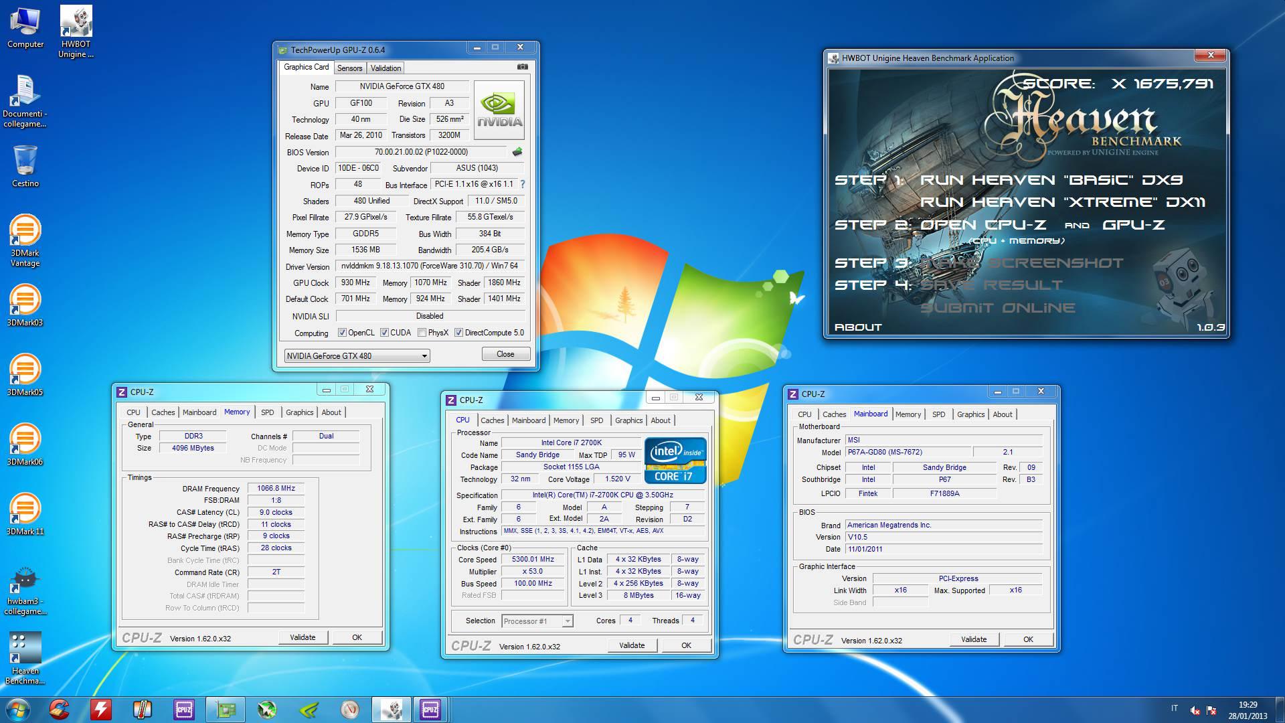Click the Core Voltage 1.520 V value
Viewport: 1285px width, 723px height.
pyautogui.click(x=618, y=479)
